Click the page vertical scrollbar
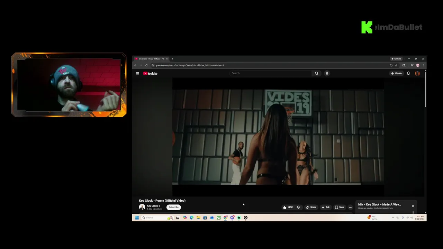Screen dimensions: 443x249 coord(425,90)
